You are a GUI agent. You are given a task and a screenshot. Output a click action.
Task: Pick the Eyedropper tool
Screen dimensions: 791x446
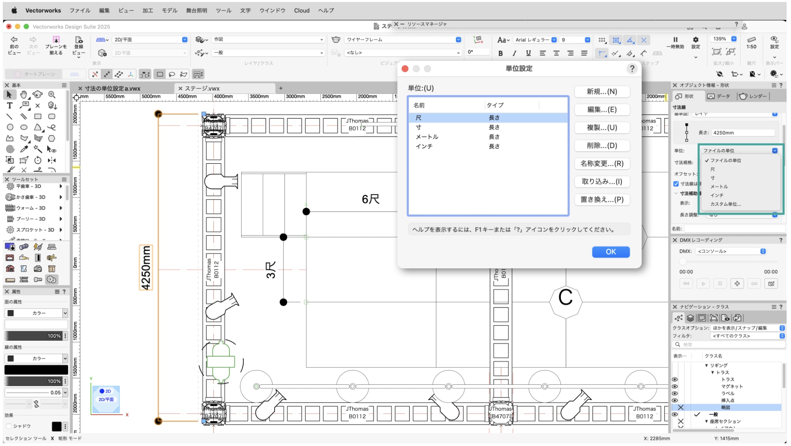(x=24, y=149)
